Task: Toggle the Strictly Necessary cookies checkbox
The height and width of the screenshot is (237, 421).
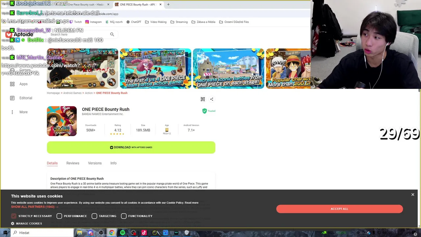Action: (x=13, y=216)
